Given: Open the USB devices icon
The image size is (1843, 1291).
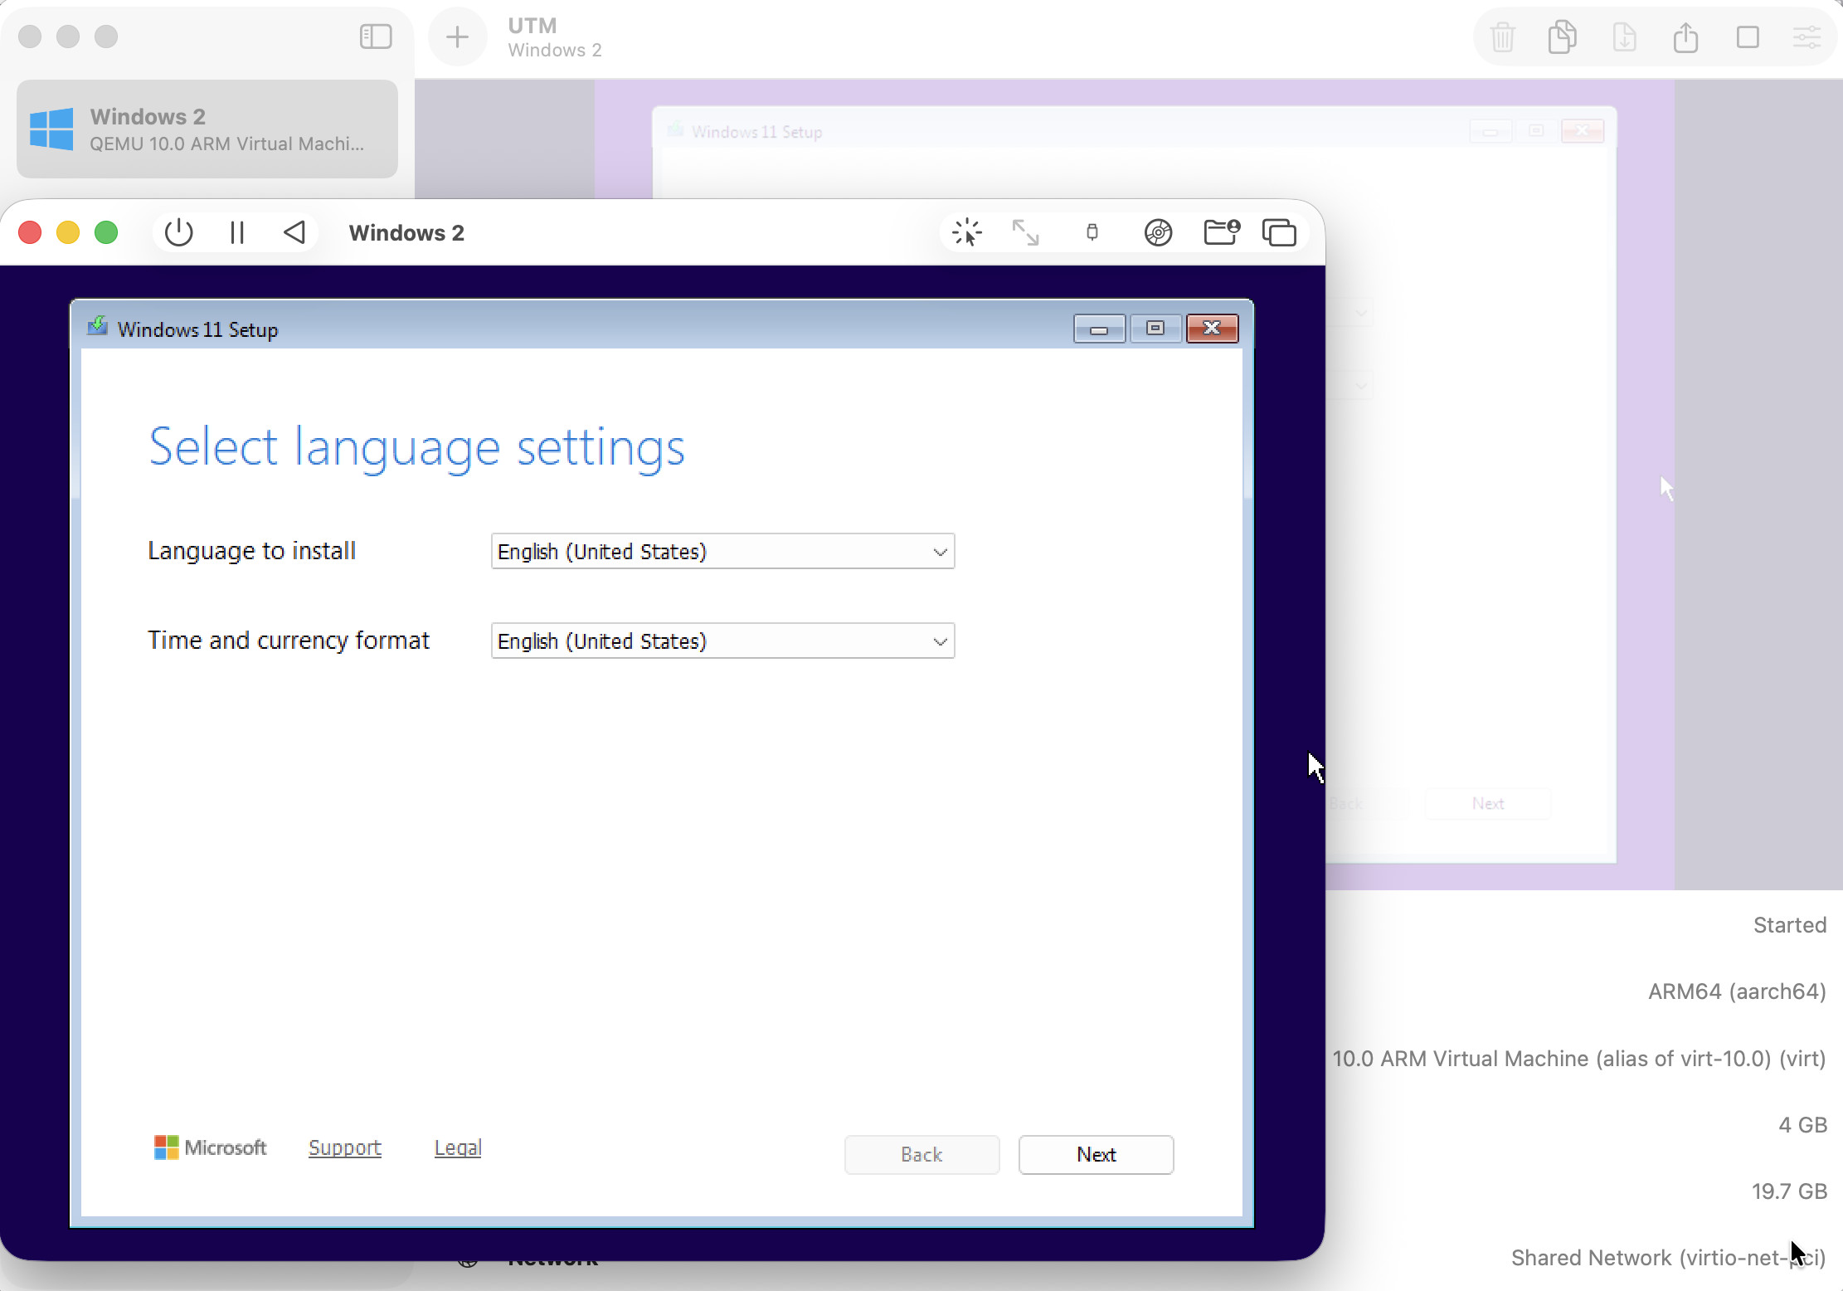Looking at the screenshot, I should click(x=1092, y=233).
